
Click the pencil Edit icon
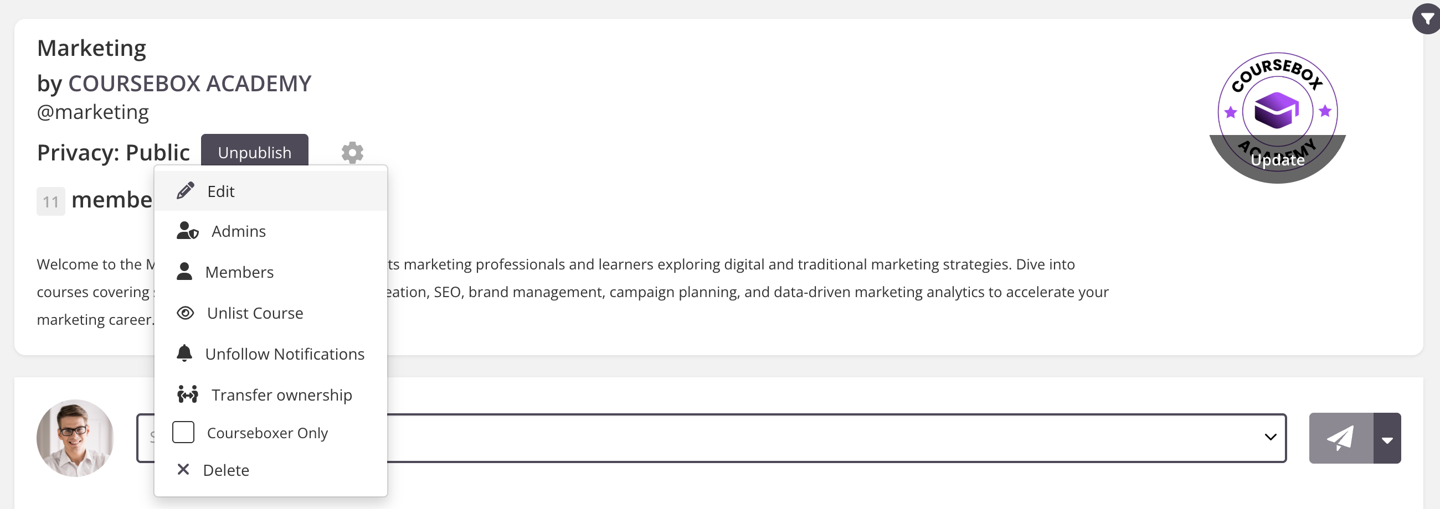point(185,191)
